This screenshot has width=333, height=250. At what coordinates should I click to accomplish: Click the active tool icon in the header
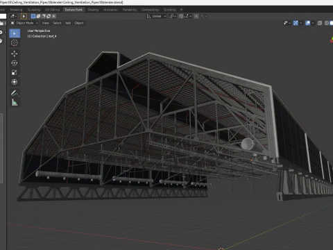tap(24, 16)
